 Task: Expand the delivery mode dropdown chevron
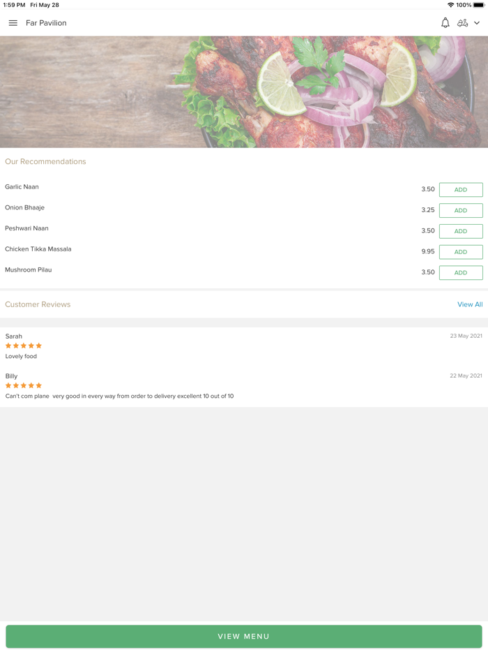click(477, 23)
